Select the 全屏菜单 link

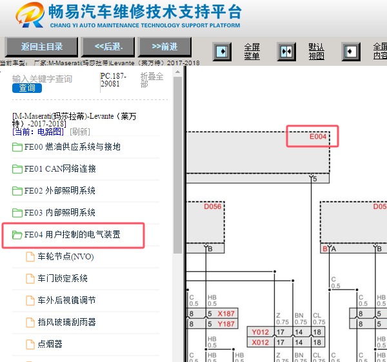click(x=252, y=52)
